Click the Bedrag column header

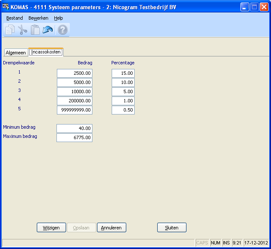click(85, 63)
